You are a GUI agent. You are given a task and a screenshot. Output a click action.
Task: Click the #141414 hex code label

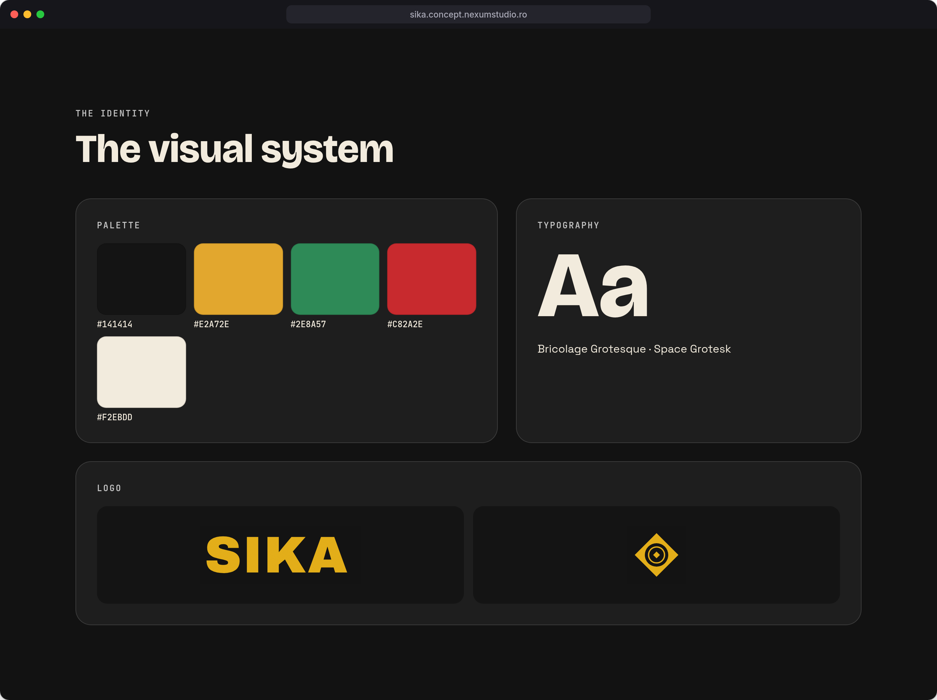[115, 324]
